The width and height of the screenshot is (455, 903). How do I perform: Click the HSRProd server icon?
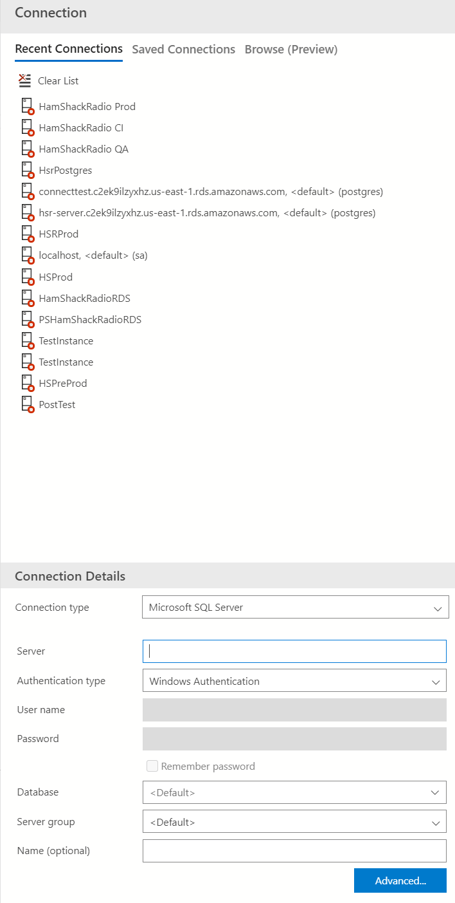27,234
